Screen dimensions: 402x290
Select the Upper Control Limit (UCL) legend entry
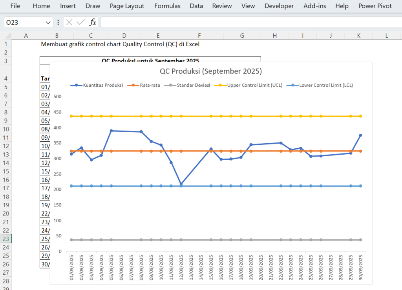coord(254,85)
